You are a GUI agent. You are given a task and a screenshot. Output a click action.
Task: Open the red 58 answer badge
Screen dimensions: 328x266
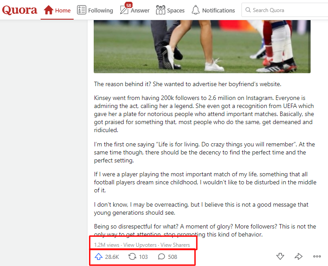click(x=129, y=5)
